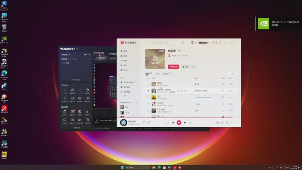Click the red play button in the player bar
Screen dimensions: 302x170
[x=179, y=122]
